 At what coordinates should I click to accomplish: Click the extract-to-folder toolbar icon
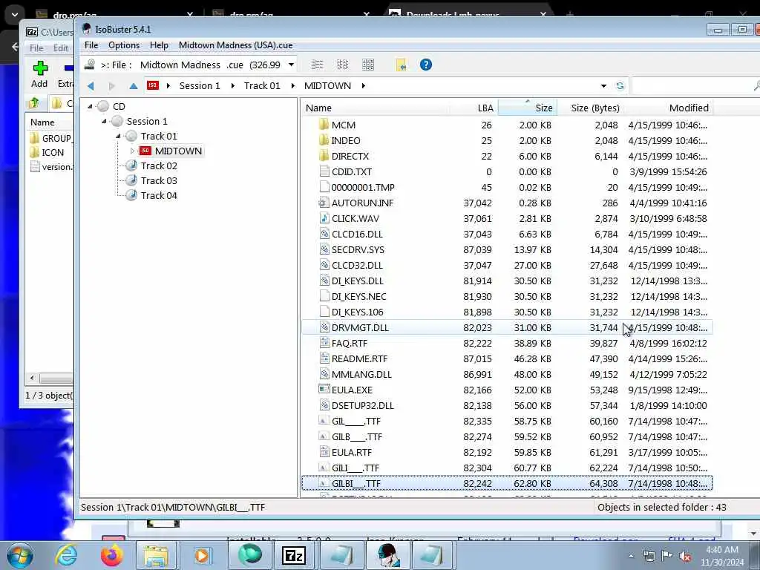pyautogui.click(x=402, y=65)
